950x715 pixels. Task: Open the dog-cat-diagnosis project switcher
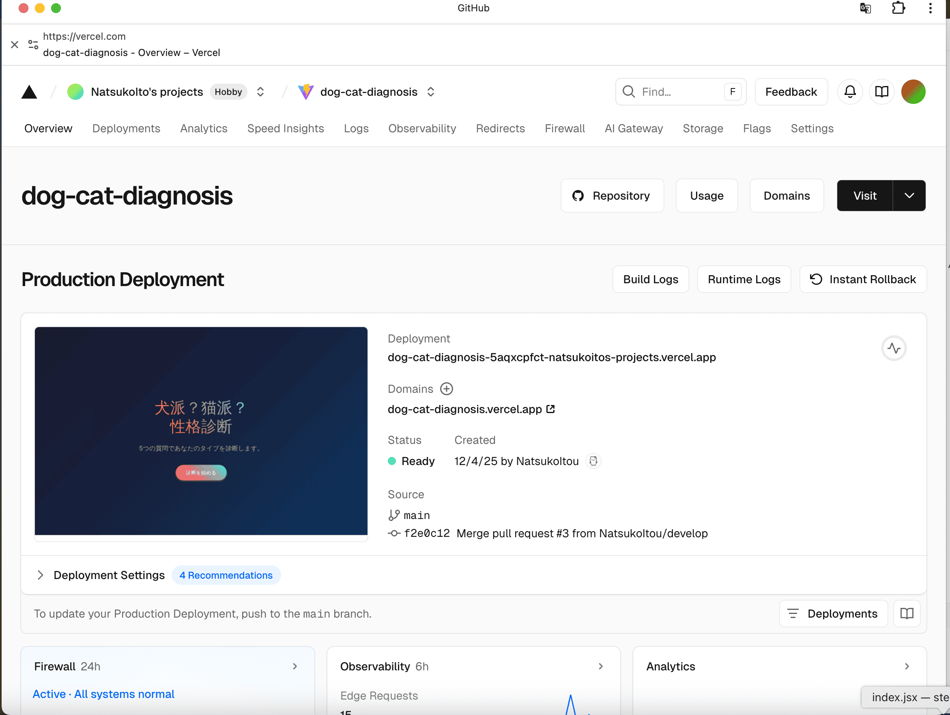[431, 92]
